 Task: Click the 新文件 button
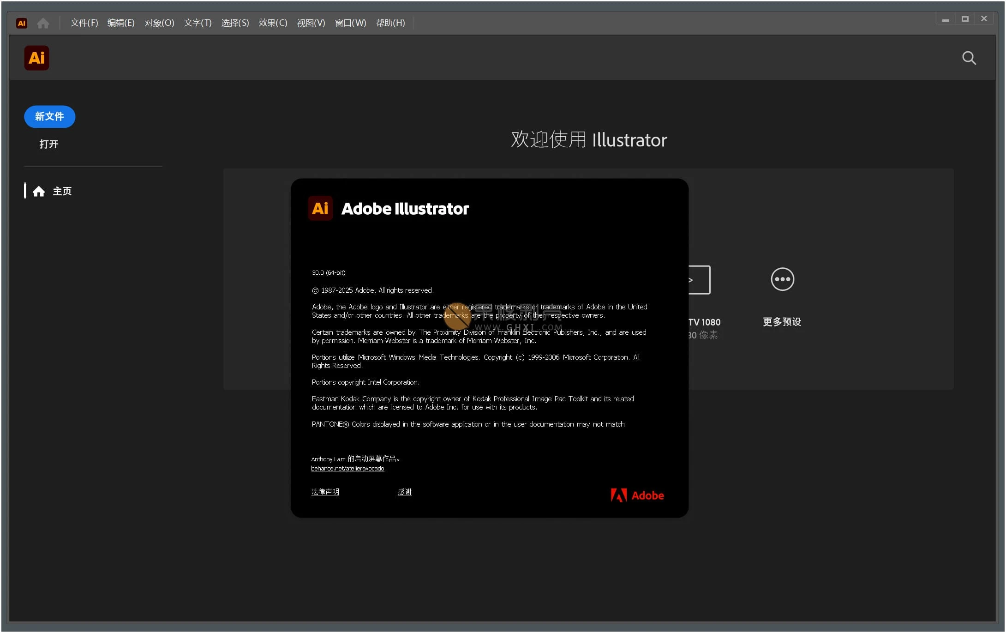coord(49,117)
